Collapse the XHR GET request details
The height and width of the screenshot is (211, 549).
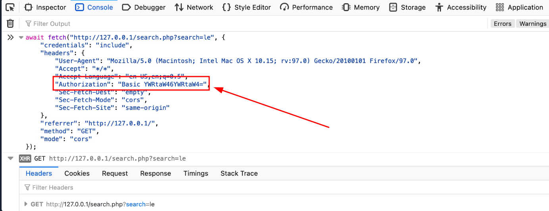(10, 159)
